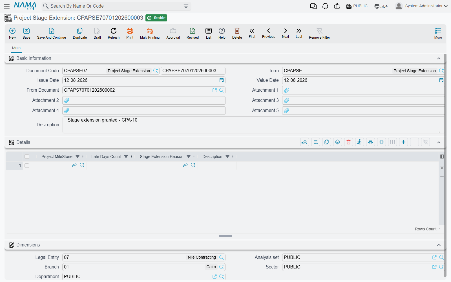Viewport: 451px width, 282px height.
Task: Print the document
Action: coord(130,33)
